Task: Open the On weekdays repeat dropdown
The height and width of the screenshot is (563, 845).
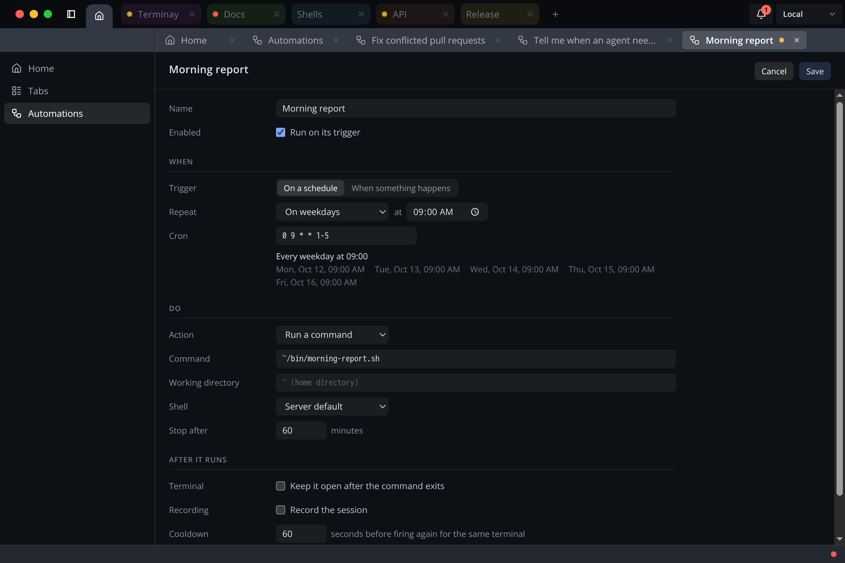Action: [332, 212]
